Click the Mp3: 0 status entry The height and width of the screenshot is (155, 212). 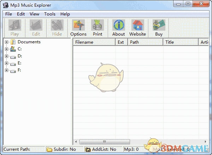pyautogui.click(x=131, y=149)
